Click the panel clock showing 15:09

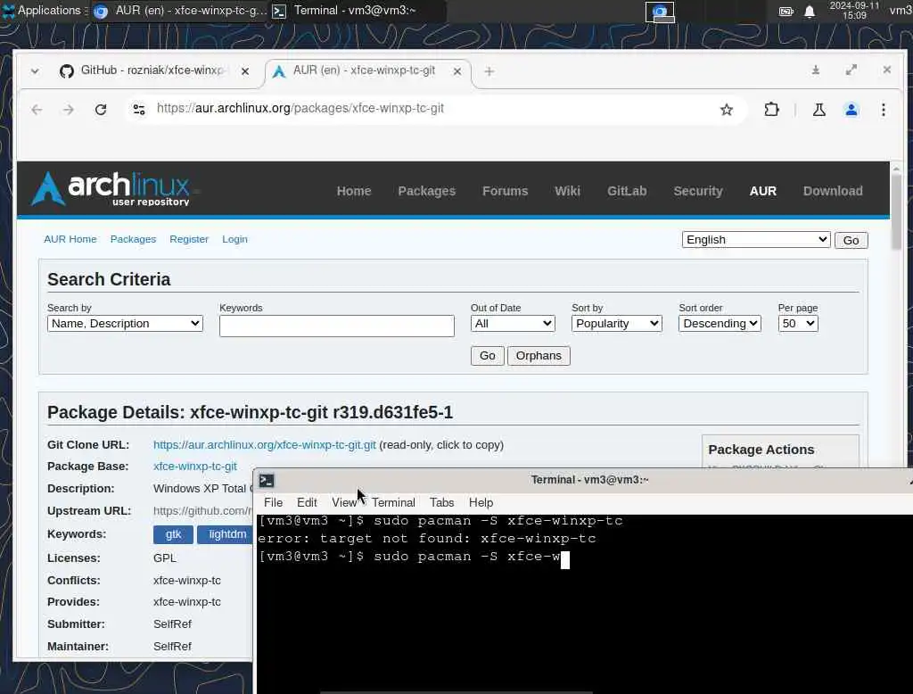pos(854,11)
